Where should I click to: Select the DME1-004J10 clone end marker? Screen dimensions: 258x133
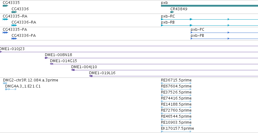click(x=73, y=70)
